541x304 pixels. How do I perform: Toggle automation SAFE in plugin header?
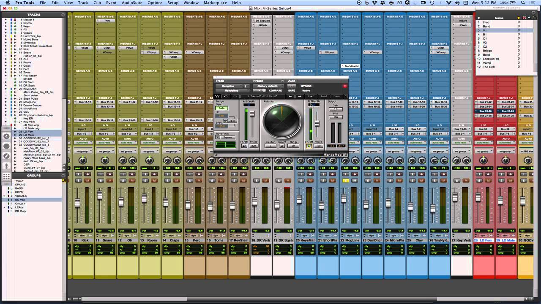pyautogui.click(x=291, y=90)
